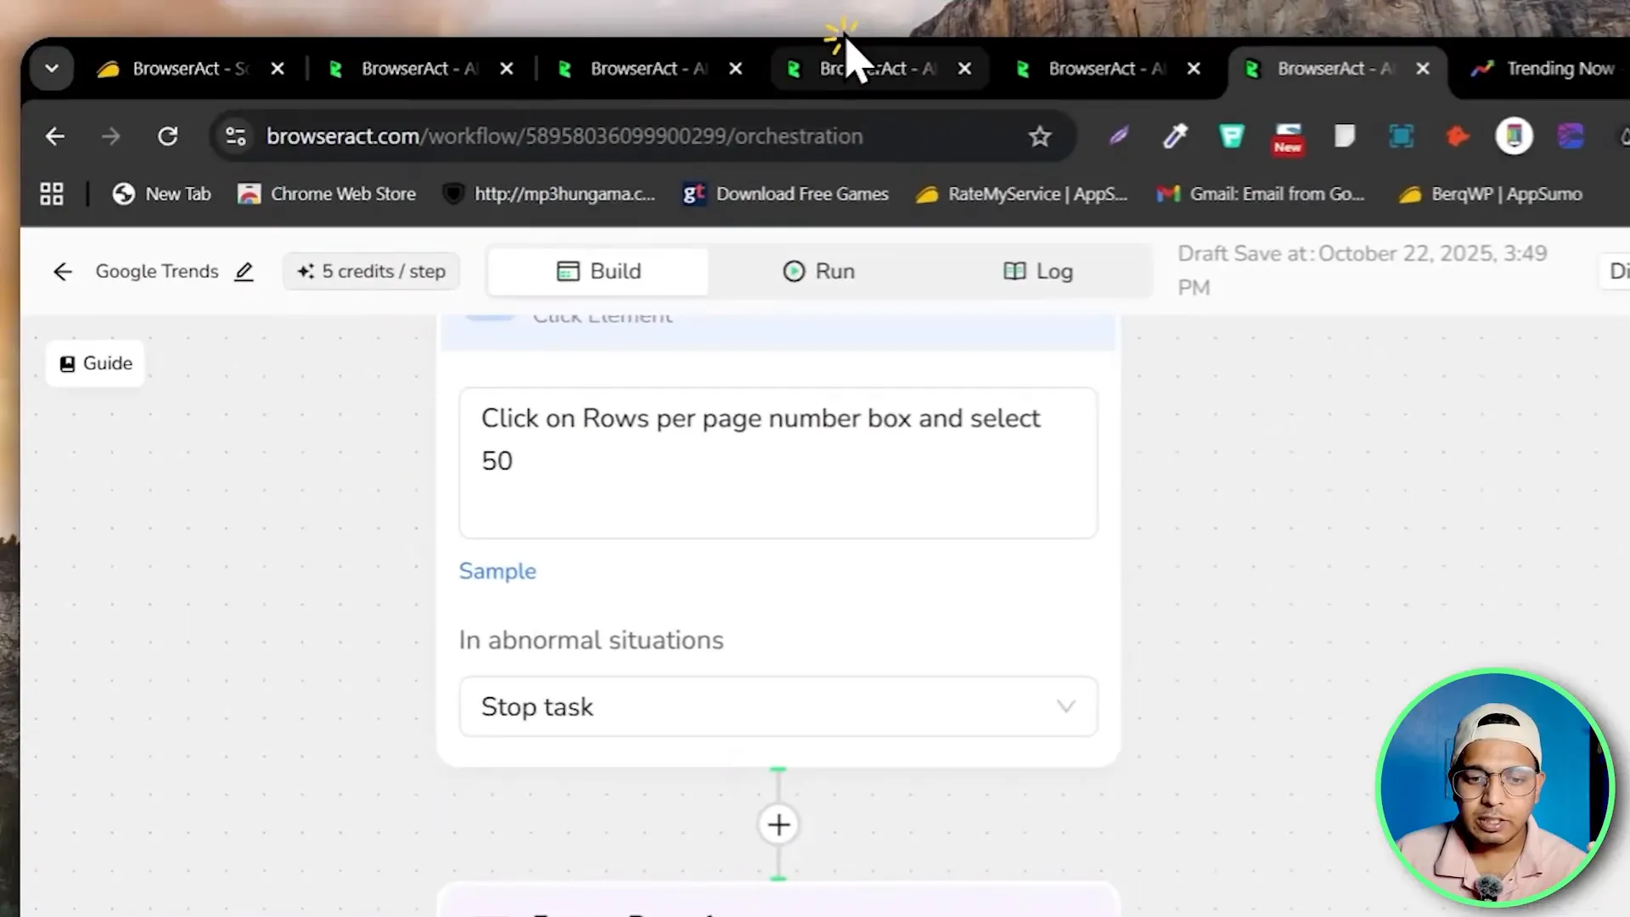
Task: Switch to the Log tab
Action: pyautogui.click(x=1037, y=271)
